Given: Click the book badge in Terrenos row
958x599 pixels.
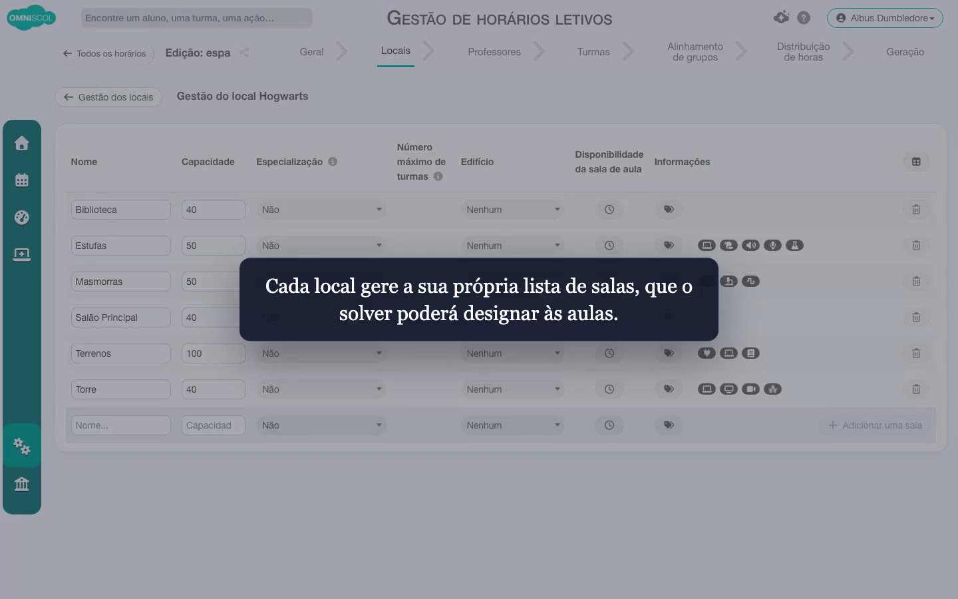Looking at the screenshot, I should coord(750,353).
